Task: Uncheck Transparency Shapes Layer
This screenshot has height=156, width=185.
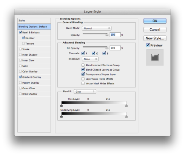Action: pos(83,74)
